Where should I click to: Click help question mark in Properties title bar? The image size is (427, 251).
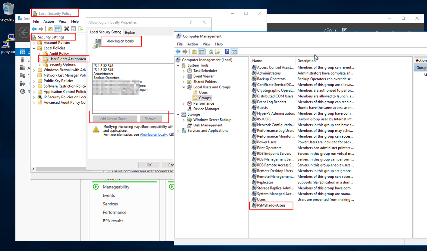[191, 22]
